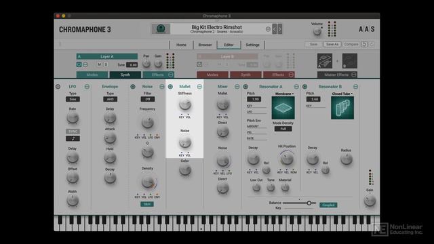
Task: Toggle the LFO SYNC button
Action: 73,131
